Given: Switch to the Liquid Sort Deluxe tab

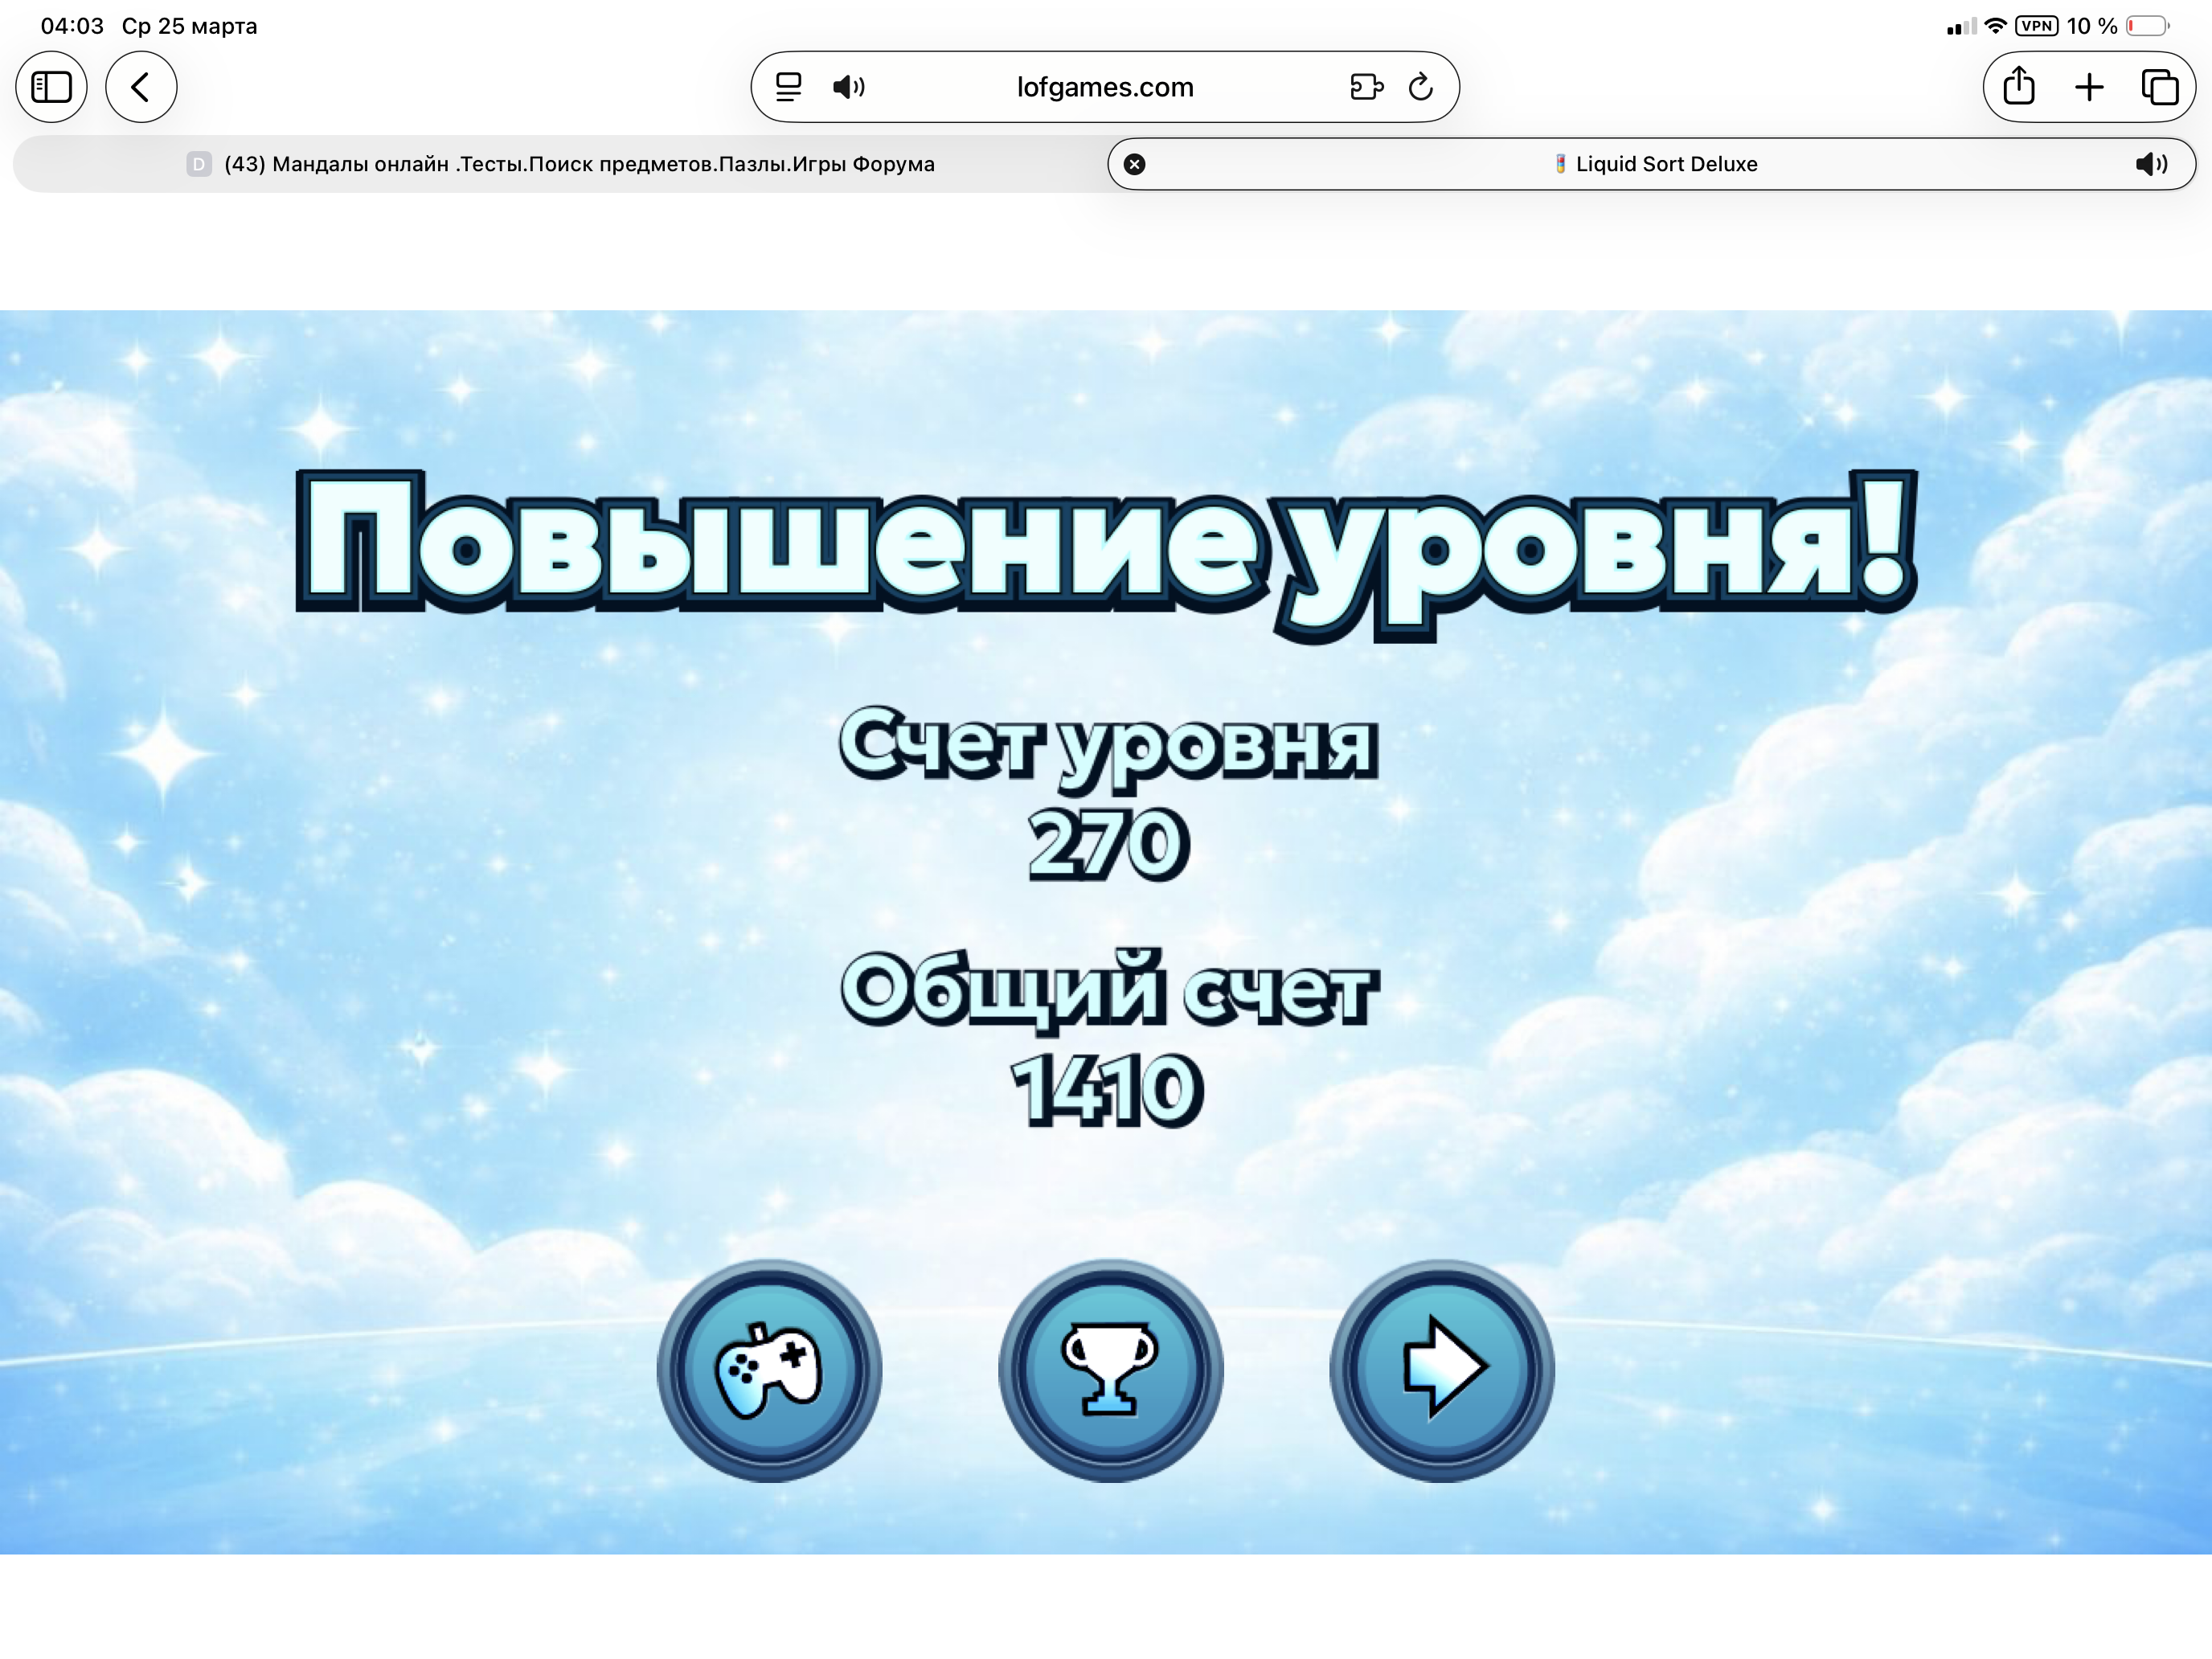Looking at the screenshot, I should [x=1655, y=164].
